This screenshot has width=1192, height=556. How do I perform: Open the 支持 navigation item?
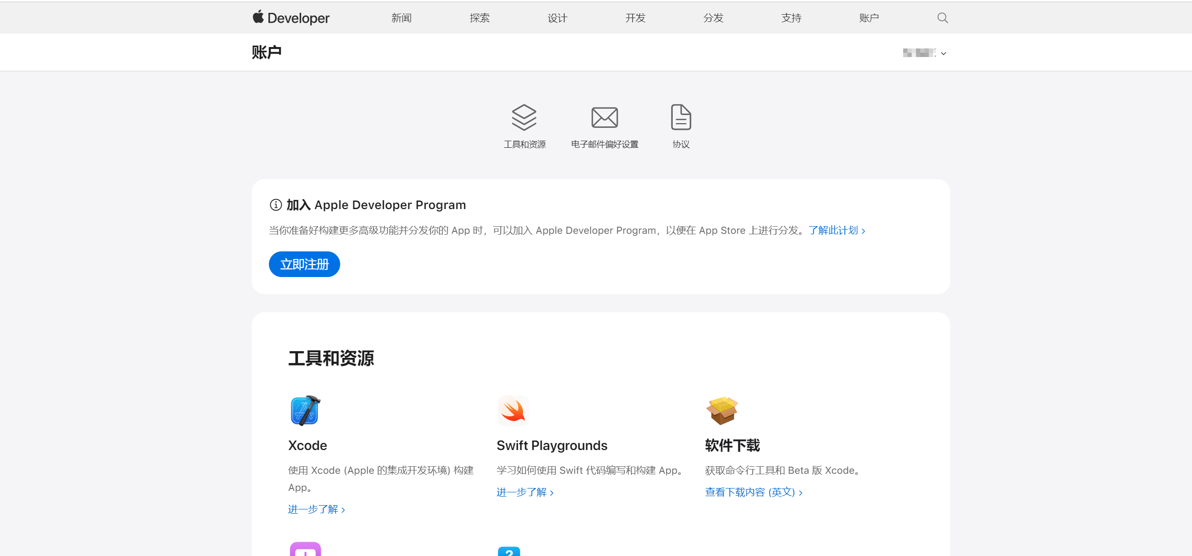[791, 18]
